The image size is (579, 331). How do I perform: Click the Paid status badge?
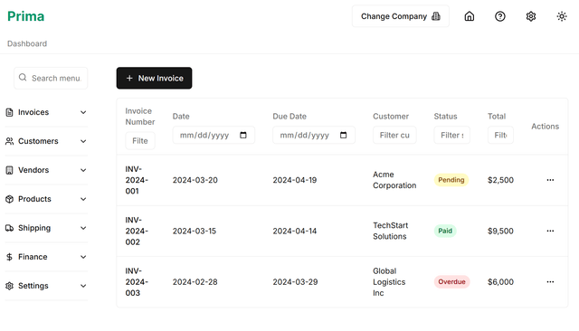[x=445, y=231]
